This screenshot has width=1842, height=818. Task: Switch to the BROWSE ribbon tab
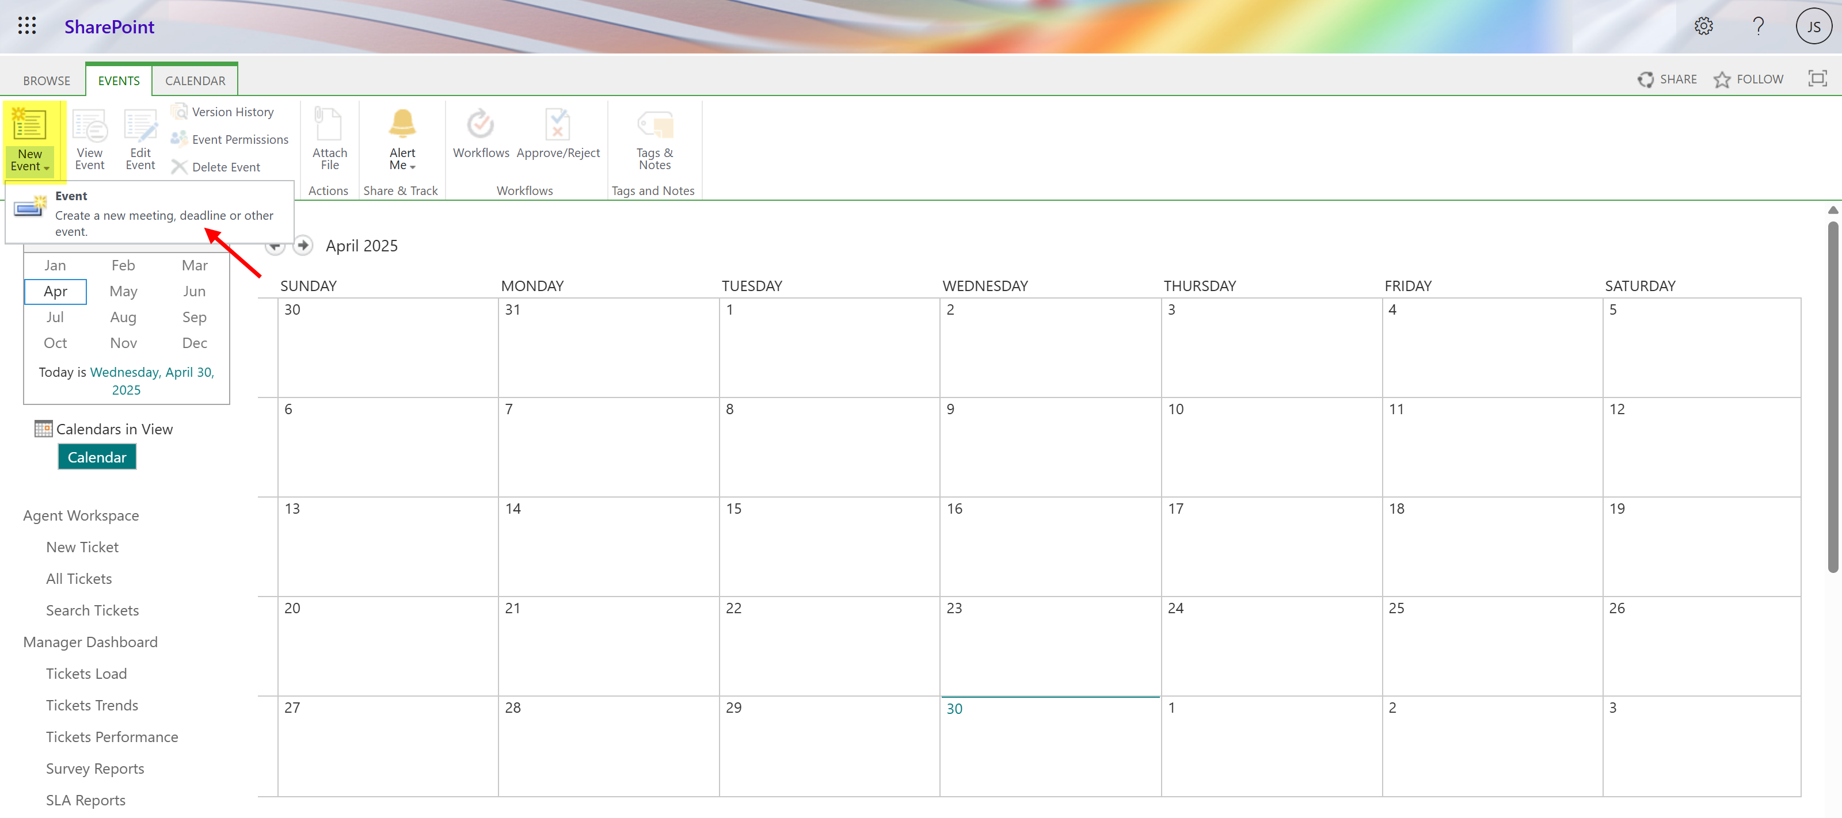(x=47, y=81)
